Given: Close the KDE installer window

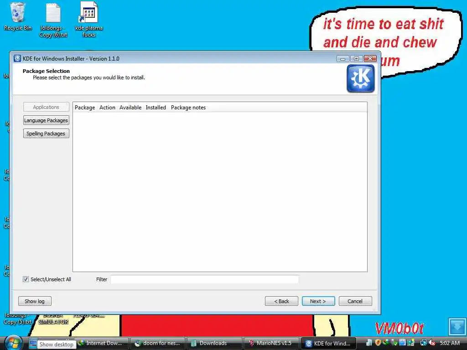Looking at the screenshot, I should [x=370, y=59].
